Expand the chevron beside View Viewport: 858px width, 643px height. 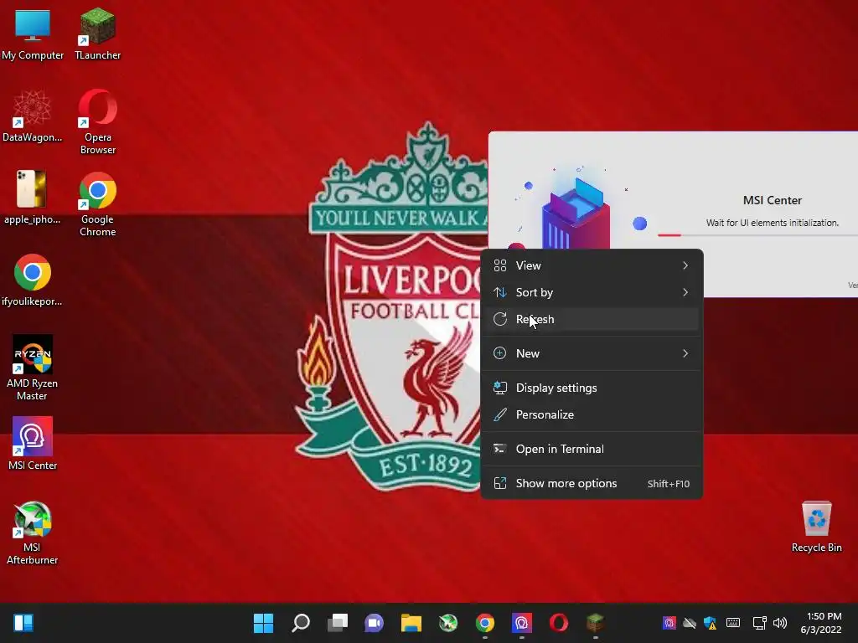point(685,265)
